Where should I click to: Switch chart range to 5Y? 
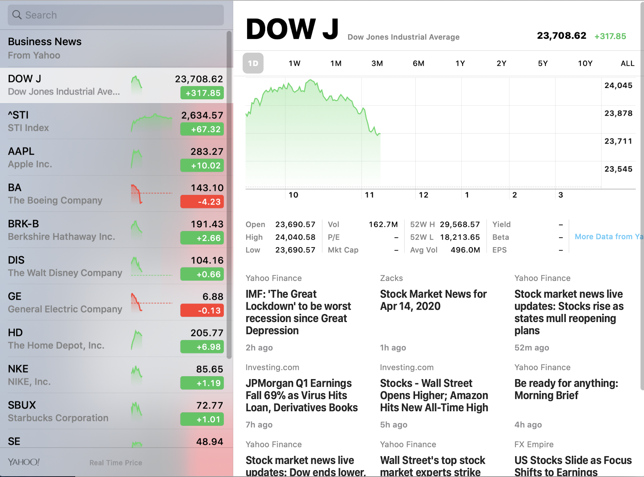[543, 63]
